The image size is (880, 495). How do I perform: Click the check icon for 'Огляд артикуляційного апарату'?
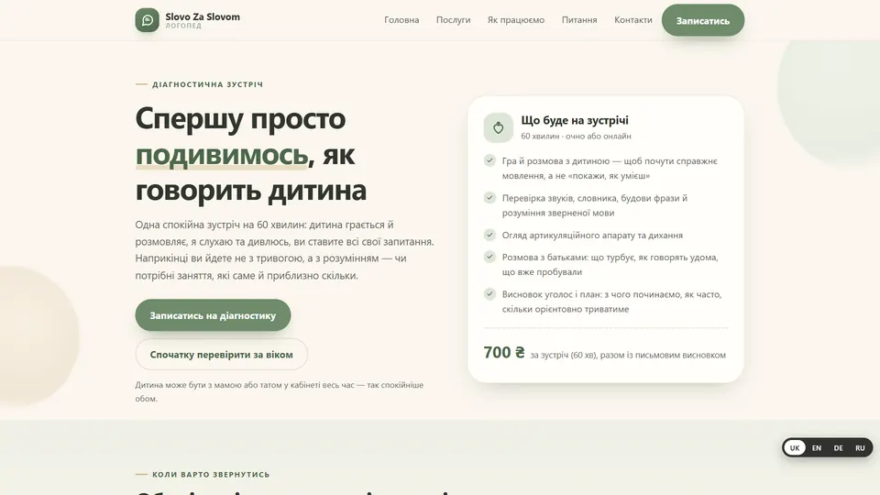click(489, 235)
